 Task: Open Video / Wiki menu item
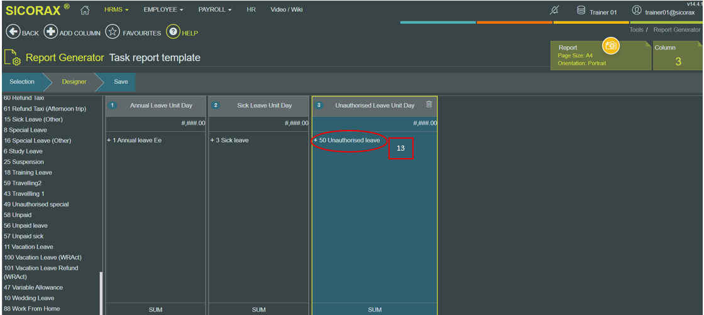pos(287,9)
